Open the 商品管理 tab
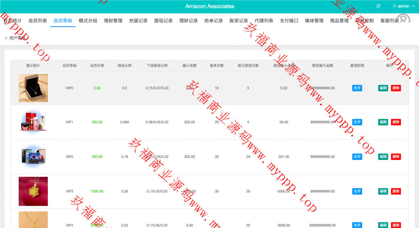This screenshot has width=419, height=228. tap(339, 21)
